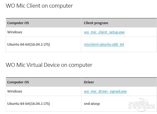Click the word 'Client' in the top heading
This screenshot has width=157, height=114.
(x=34, y=6)
